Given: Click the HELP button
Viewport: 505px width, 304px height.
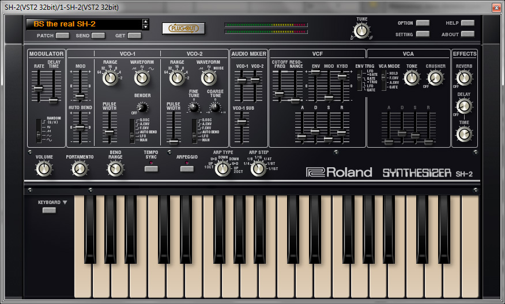Looking at the screenshot, I should click(x=468, y=23).
